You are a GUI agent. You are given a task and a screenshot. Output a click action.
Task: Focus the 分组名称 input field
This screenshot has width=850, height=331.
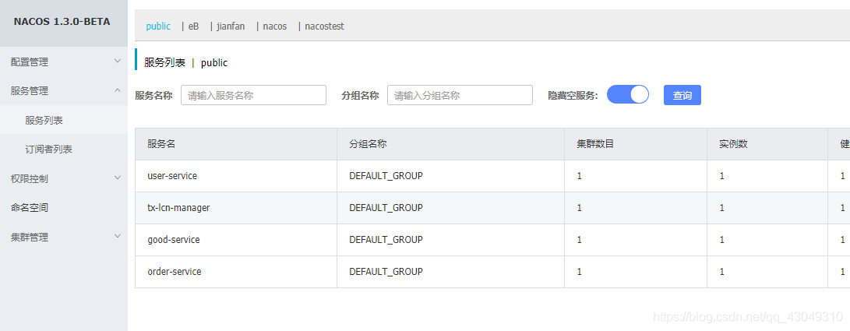click(460, 95)
